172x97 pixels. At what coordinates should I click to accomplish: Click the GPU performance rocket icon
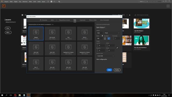click(x=59, y=2)
